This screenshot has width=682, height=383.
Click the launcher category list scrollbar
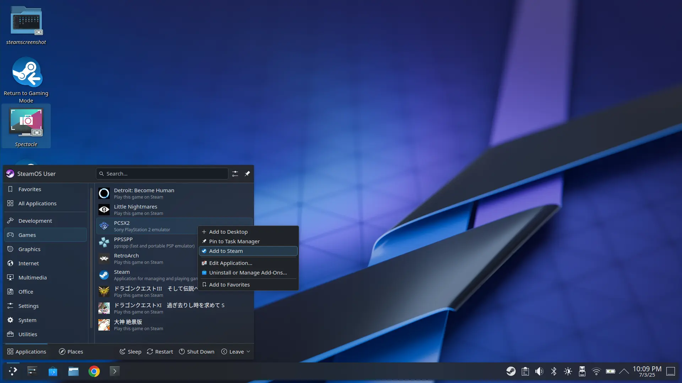[91, 258]
